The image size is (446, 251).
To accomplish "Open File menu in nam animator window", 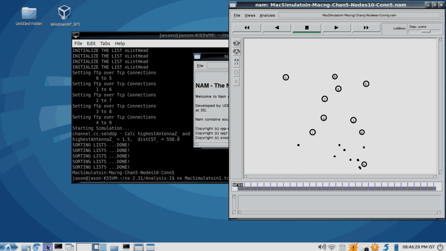I will tap(237, 15).
